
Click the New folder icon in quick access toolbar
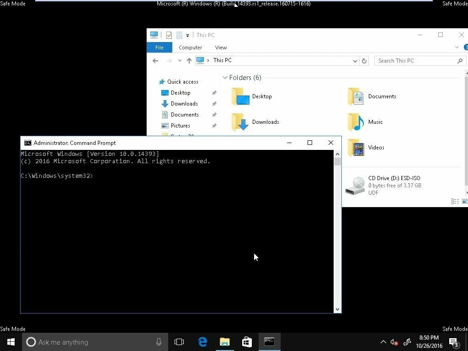[x=179, y=35]
